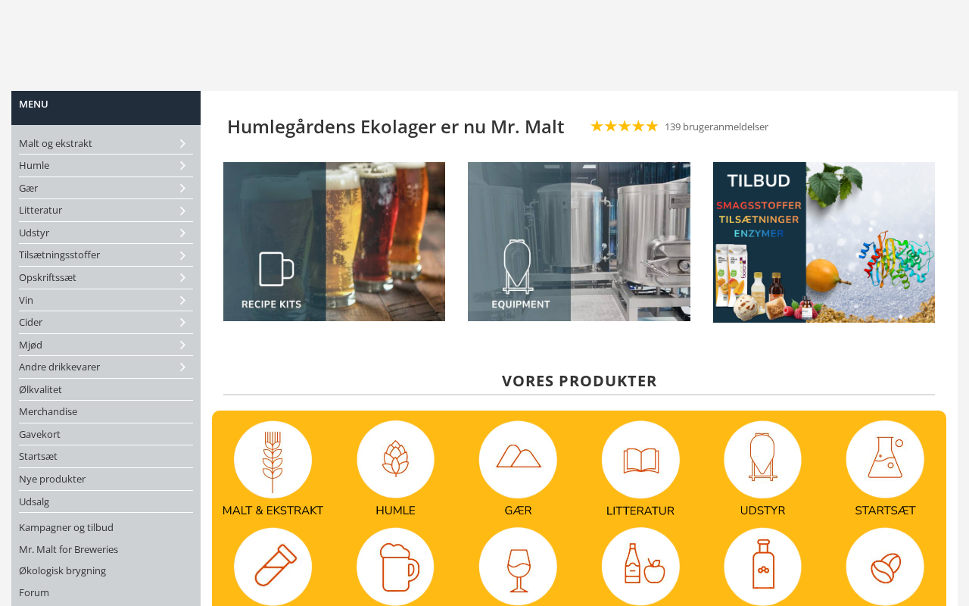Screen dimensions: 969x606
Task: Click the Litteratur category label
Action: coord(640,511)
